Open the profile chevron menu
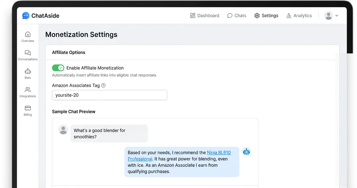 coord(337,15)
